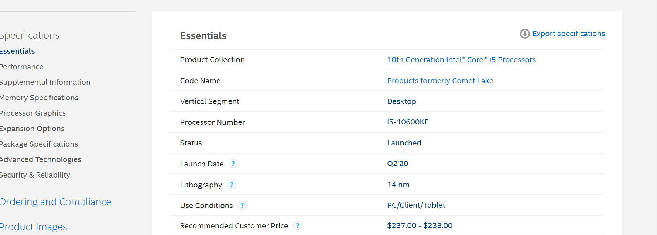This screenshot has height=235, width=657.
Task: Select Supplemental Information sidebar item
Action: (45, 82)
